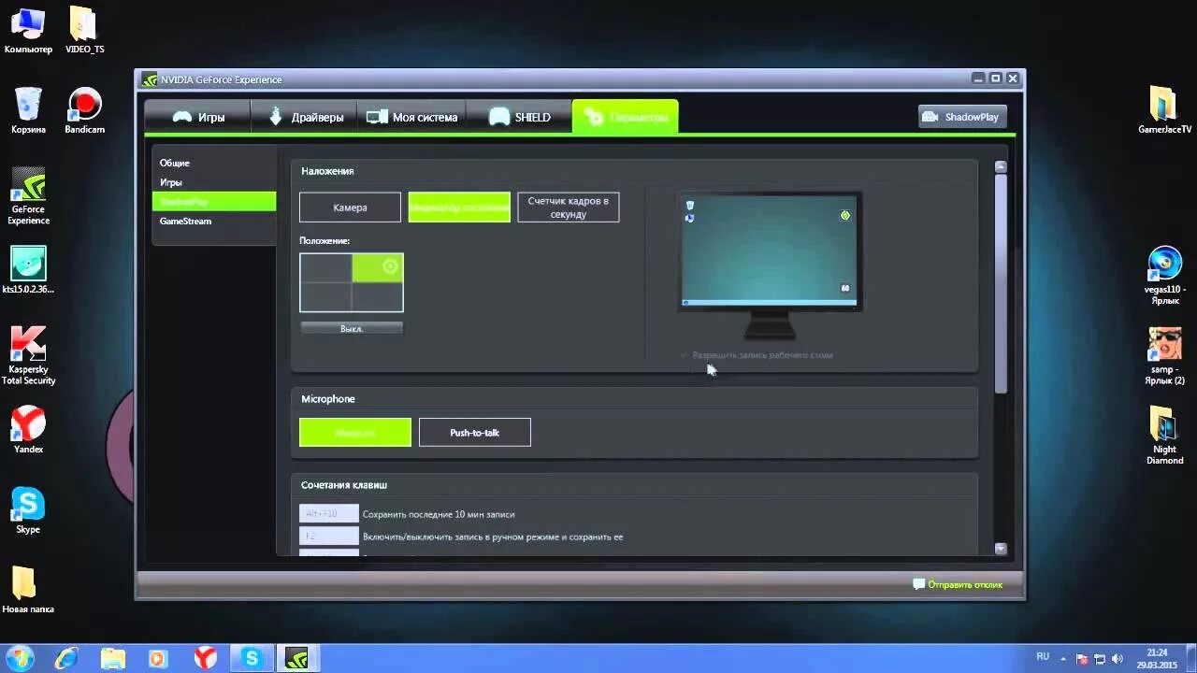
Task: Open the Bandicam desktop icon
Action: point(84,110)
